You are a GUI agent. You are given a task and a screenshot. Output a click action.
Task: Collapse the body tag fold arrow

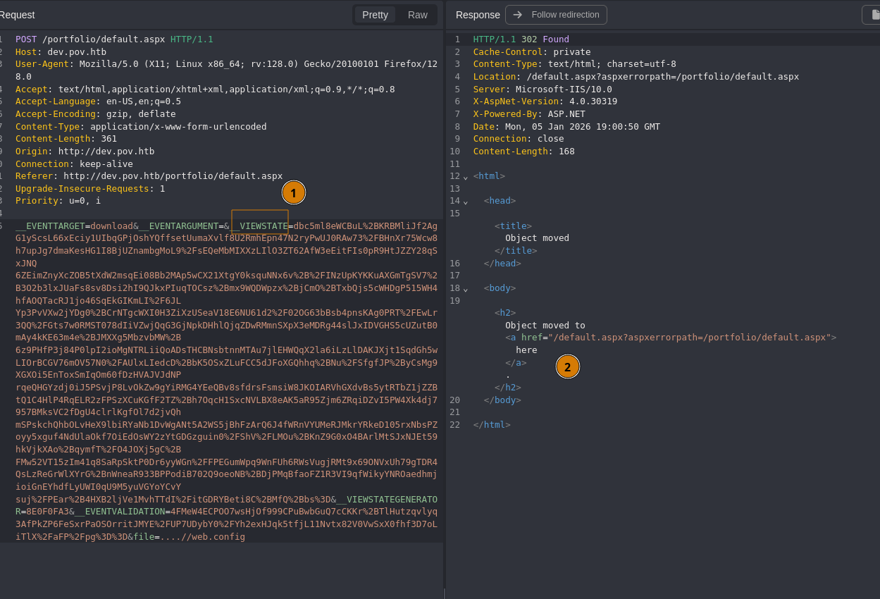click(466, 289)
